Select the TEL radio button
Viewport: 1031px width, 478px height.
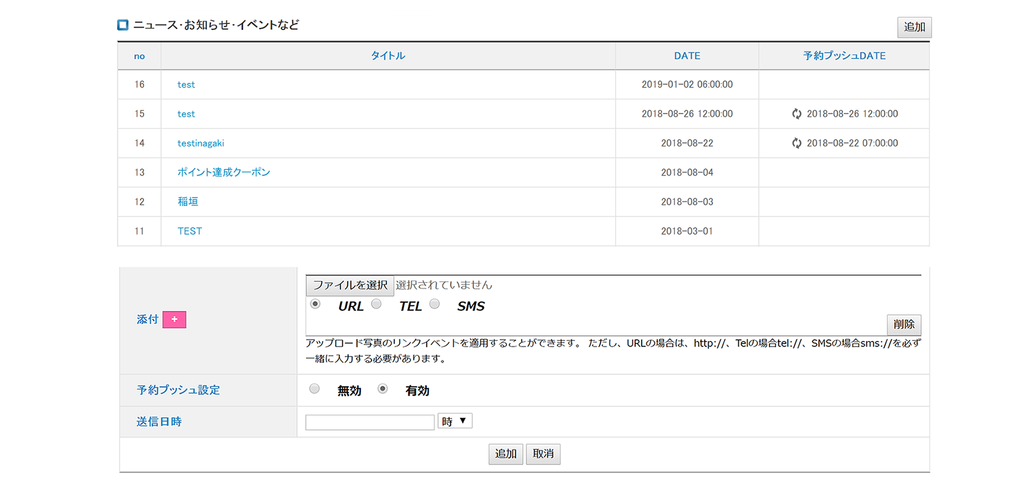tap(377, 303)
